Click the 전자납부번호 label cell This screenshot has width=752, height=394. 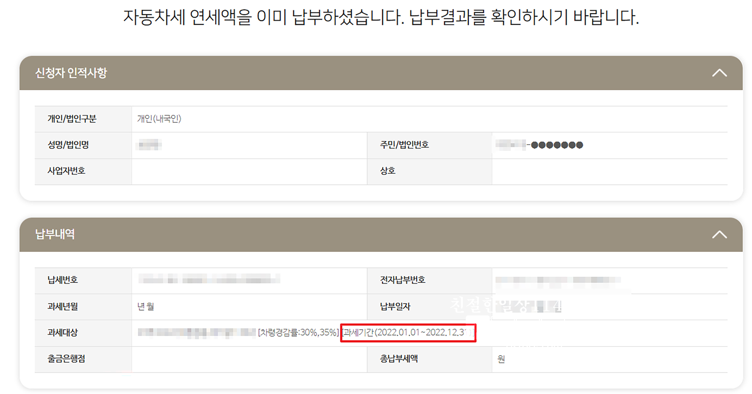pyautogui.click(x=402, y=280)
